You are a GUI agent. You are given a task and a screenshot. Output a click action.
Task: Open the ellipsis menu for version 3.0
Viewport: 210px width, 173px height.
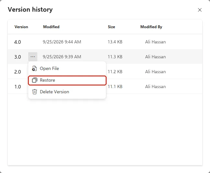33,57
